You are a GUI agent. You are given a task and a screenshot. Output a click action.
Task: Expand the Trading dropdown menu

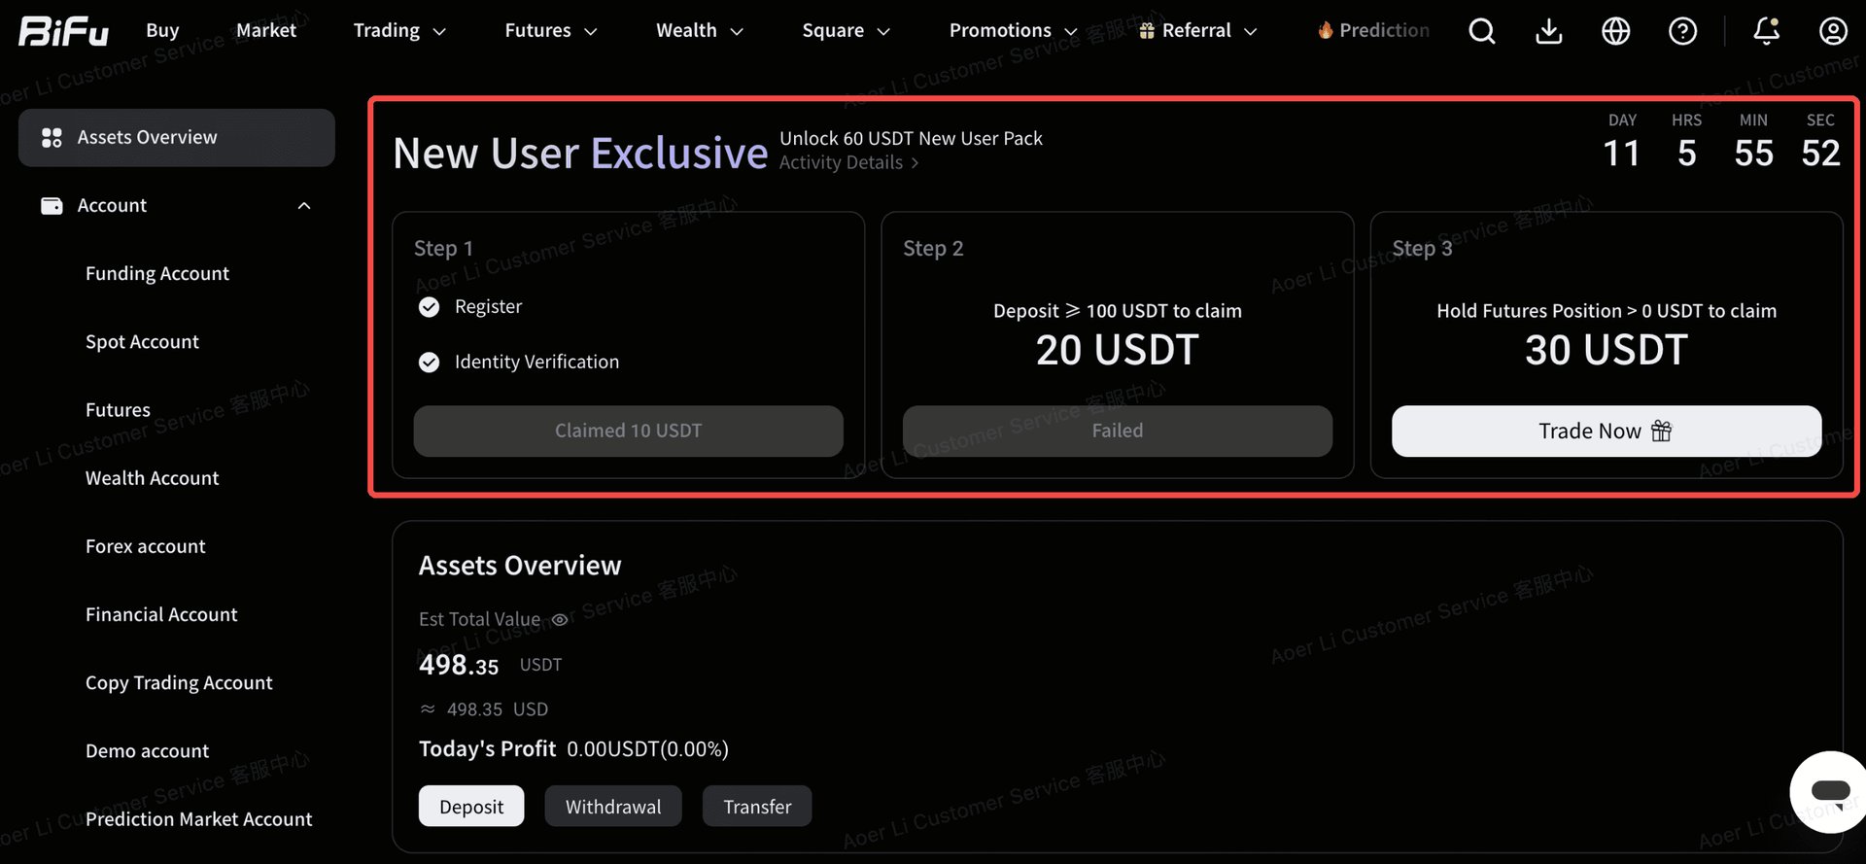399,30
